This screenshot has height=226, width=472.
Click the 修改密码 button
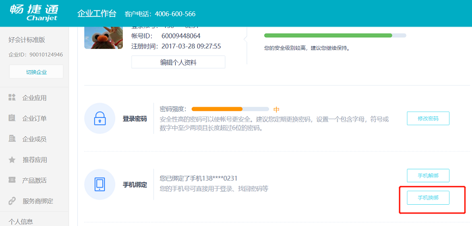428,118
